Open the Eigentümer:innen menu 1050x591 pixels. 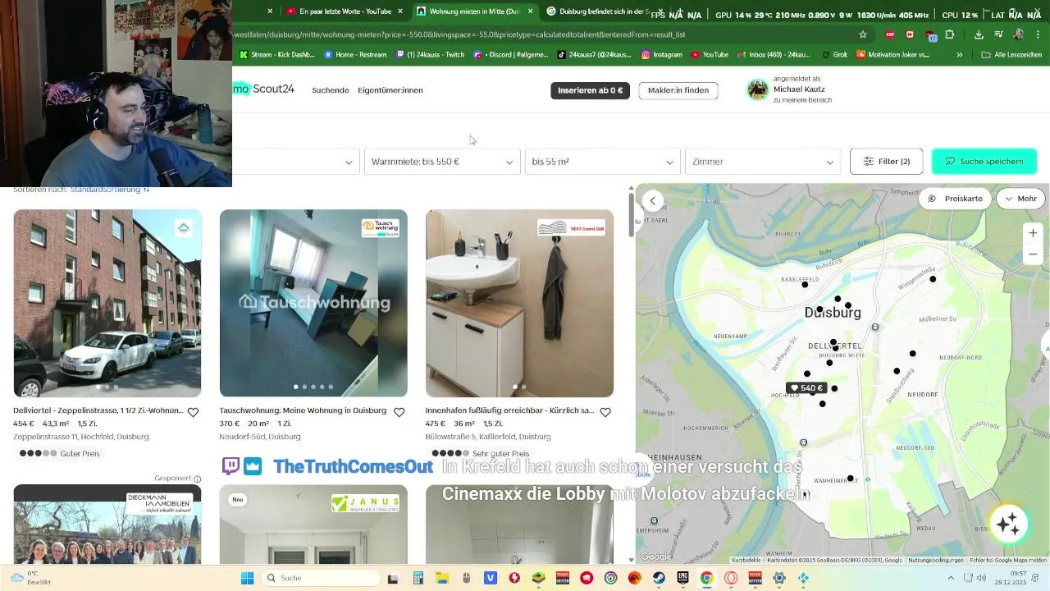pyautogui.click(x=390, y=90)
